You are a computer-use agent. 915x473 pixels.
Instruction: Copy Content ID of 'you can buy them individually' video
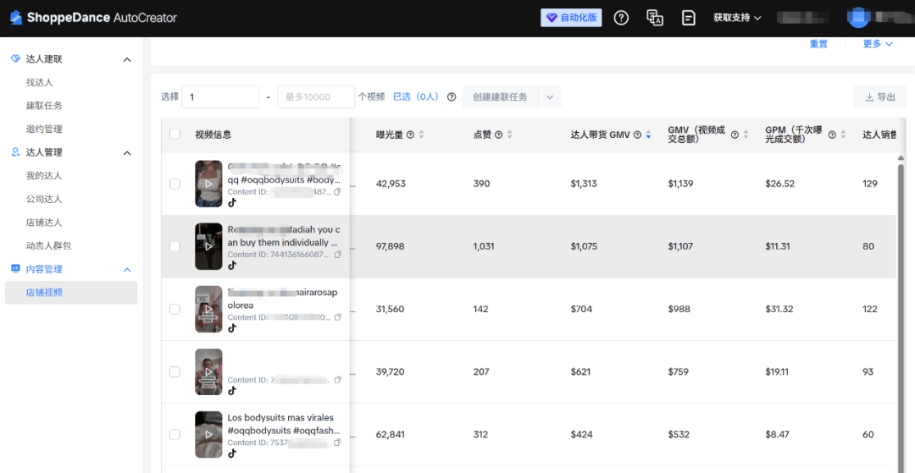click(337, 255)
